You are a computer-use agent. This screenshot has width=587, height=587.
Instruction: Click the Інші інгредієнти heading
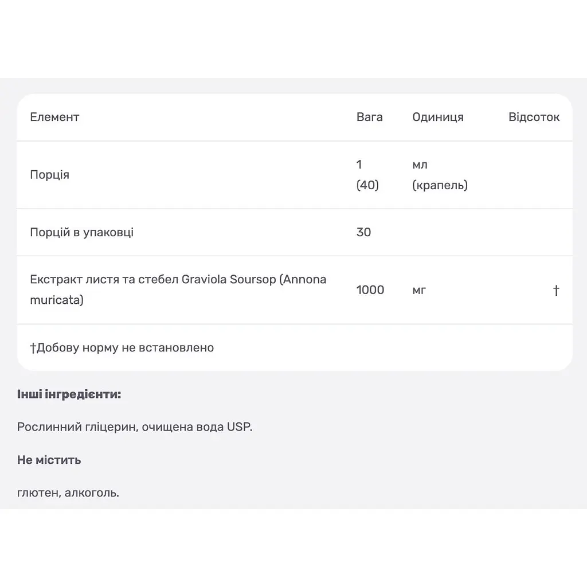(x=69, y=394)
